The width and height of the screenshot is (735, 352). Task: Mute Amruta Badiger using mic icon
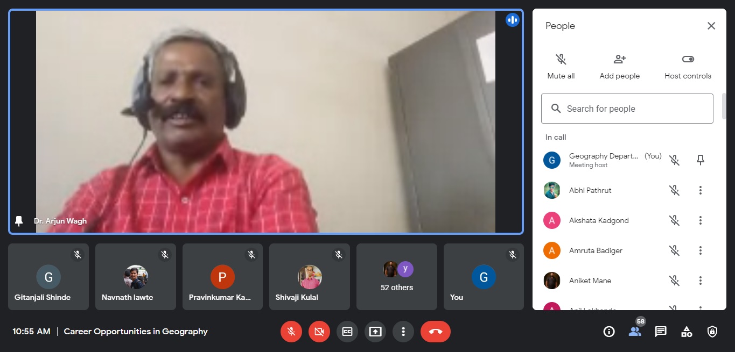click(x=674, y=250)
